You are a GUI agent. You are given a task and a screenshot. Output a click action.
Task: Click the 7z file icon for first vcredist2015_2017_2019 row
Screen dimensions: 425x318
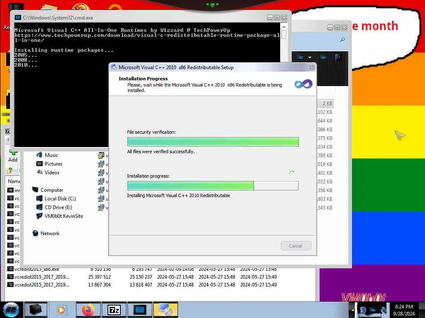tap(10, 277)
